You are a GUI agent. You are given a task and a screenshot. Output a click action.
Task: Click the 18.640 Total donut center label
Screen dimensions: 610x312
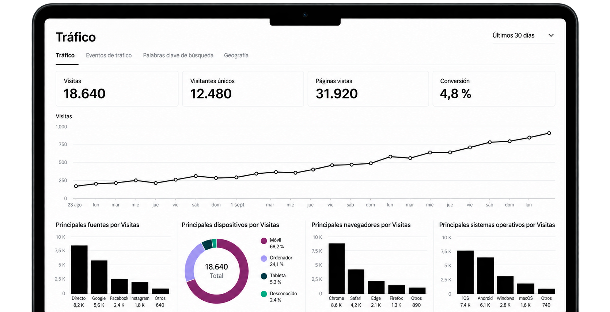click(216, 271)
